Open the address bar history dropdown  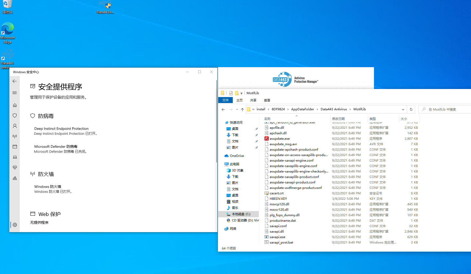(x=403, y=109)
